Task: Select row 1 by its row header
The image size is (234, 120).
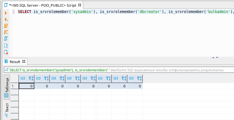Action: click(x=14, y=86)
